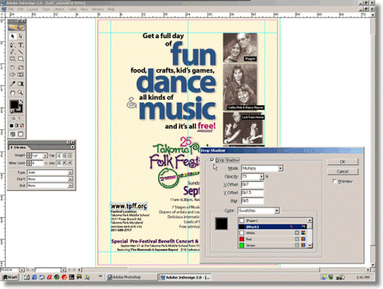Select the Projecting Cap stroke option
Image resolution: width=383 pixels, height=289 pixels.
click(70, 156)
